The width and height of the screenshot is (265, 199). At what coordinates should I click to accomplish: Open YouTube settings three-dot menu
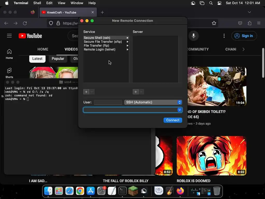[x=224, y=36]
